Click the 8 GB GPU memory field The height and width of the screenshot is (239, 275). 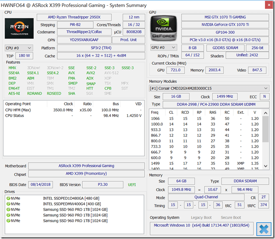(193, 48)
